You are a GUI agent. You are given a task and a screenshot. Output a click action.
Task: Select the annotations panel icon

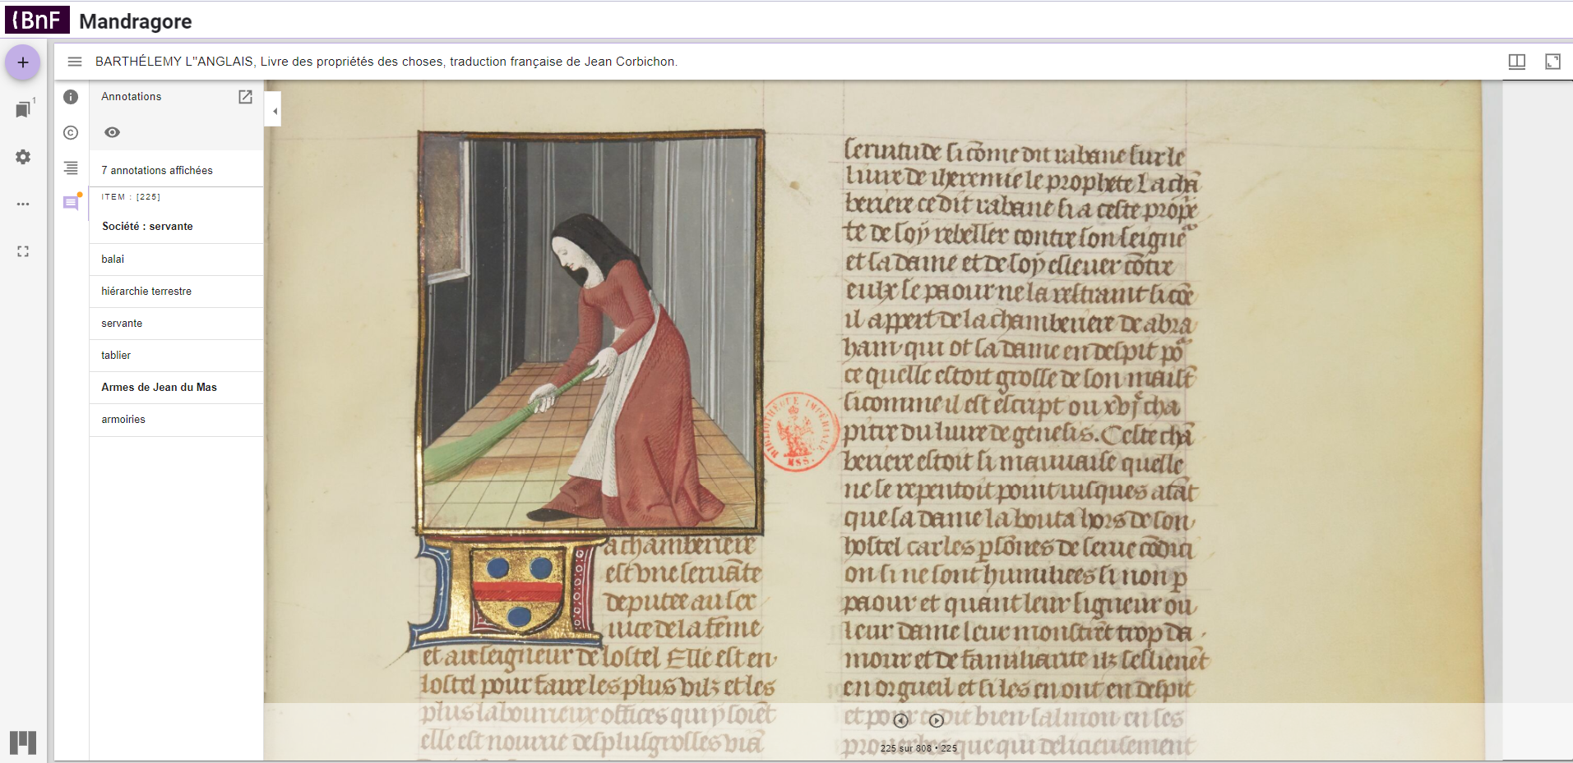pos(72,202)
